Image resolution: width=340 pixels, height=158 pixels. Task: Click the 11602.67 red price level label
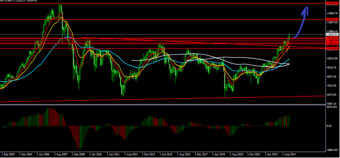coord(332,44)
